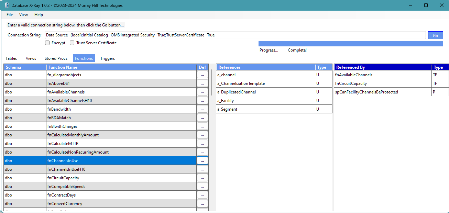Image resolution: width=449 pixels, height=213 pixels.
Task: Select fnCircuitCapacity in the functions list
Action: click(x=122, y=178)
